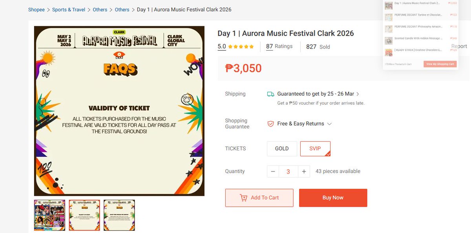The width and height of the screenshot is (471, 233).
Task: Click the five-star rating icons
Action: (x=241, y=47)
